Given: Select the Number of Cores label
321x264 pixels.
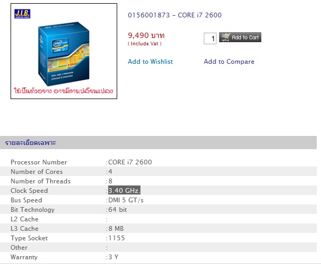Looking at the screenshot, I should pos(36,172).
